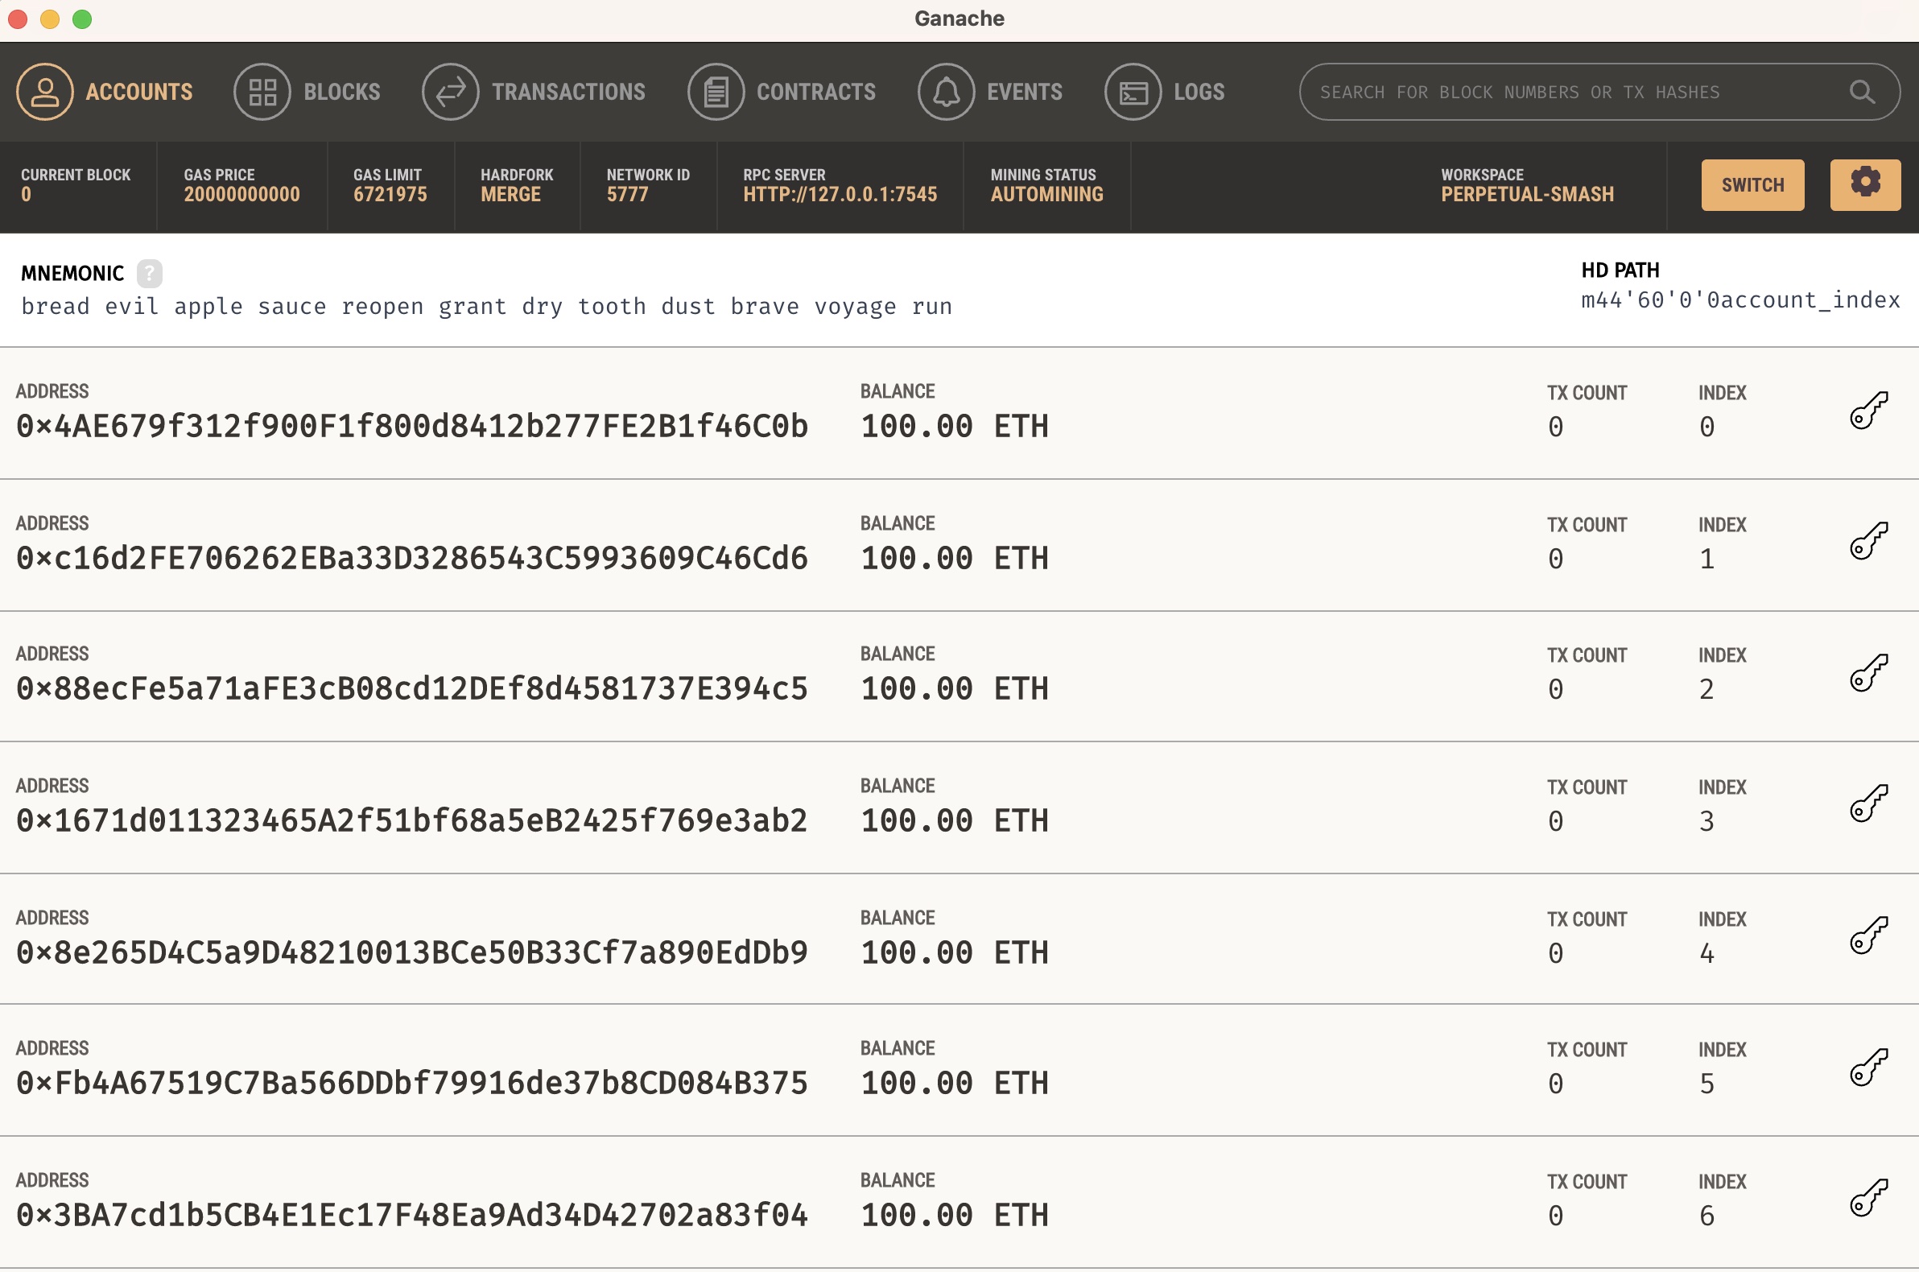Focus the block numbers or tx hashes search field
This screenshot has height=1272, width=1919.
[1574, 92]
